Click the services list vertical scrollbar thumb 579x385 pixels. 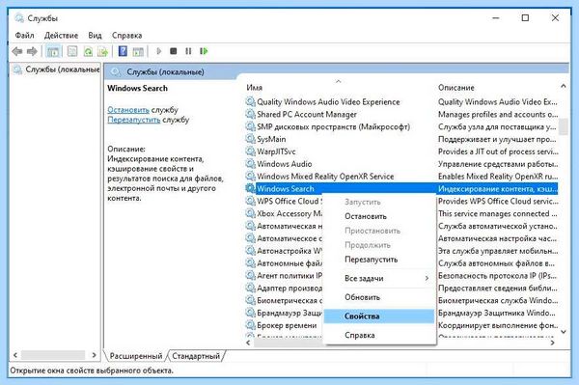[x=564, y=126]
